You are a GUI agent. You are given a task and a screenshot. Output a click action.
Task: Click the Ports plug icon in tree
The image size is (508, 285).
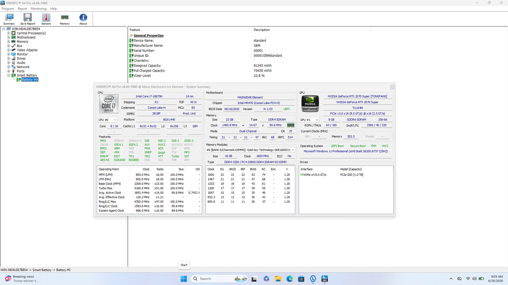click(x=14, y=71)
